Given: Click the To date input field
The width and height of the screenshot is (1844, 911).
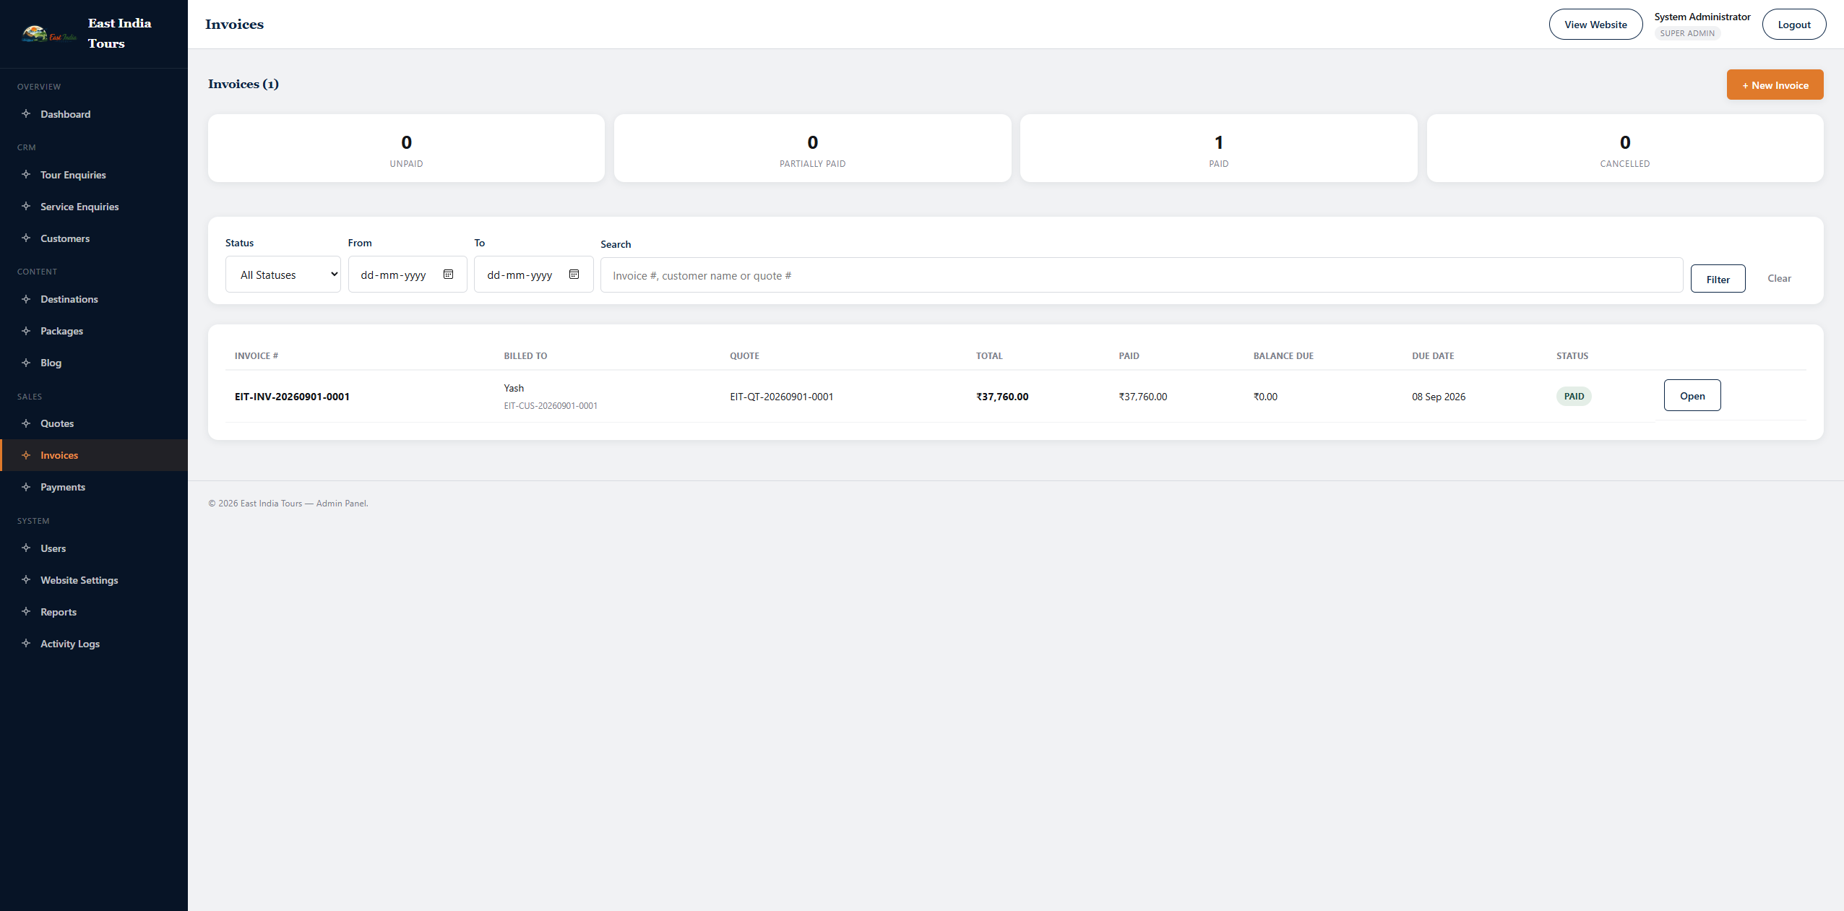Looking at the screenshot, I should [533, 275].
